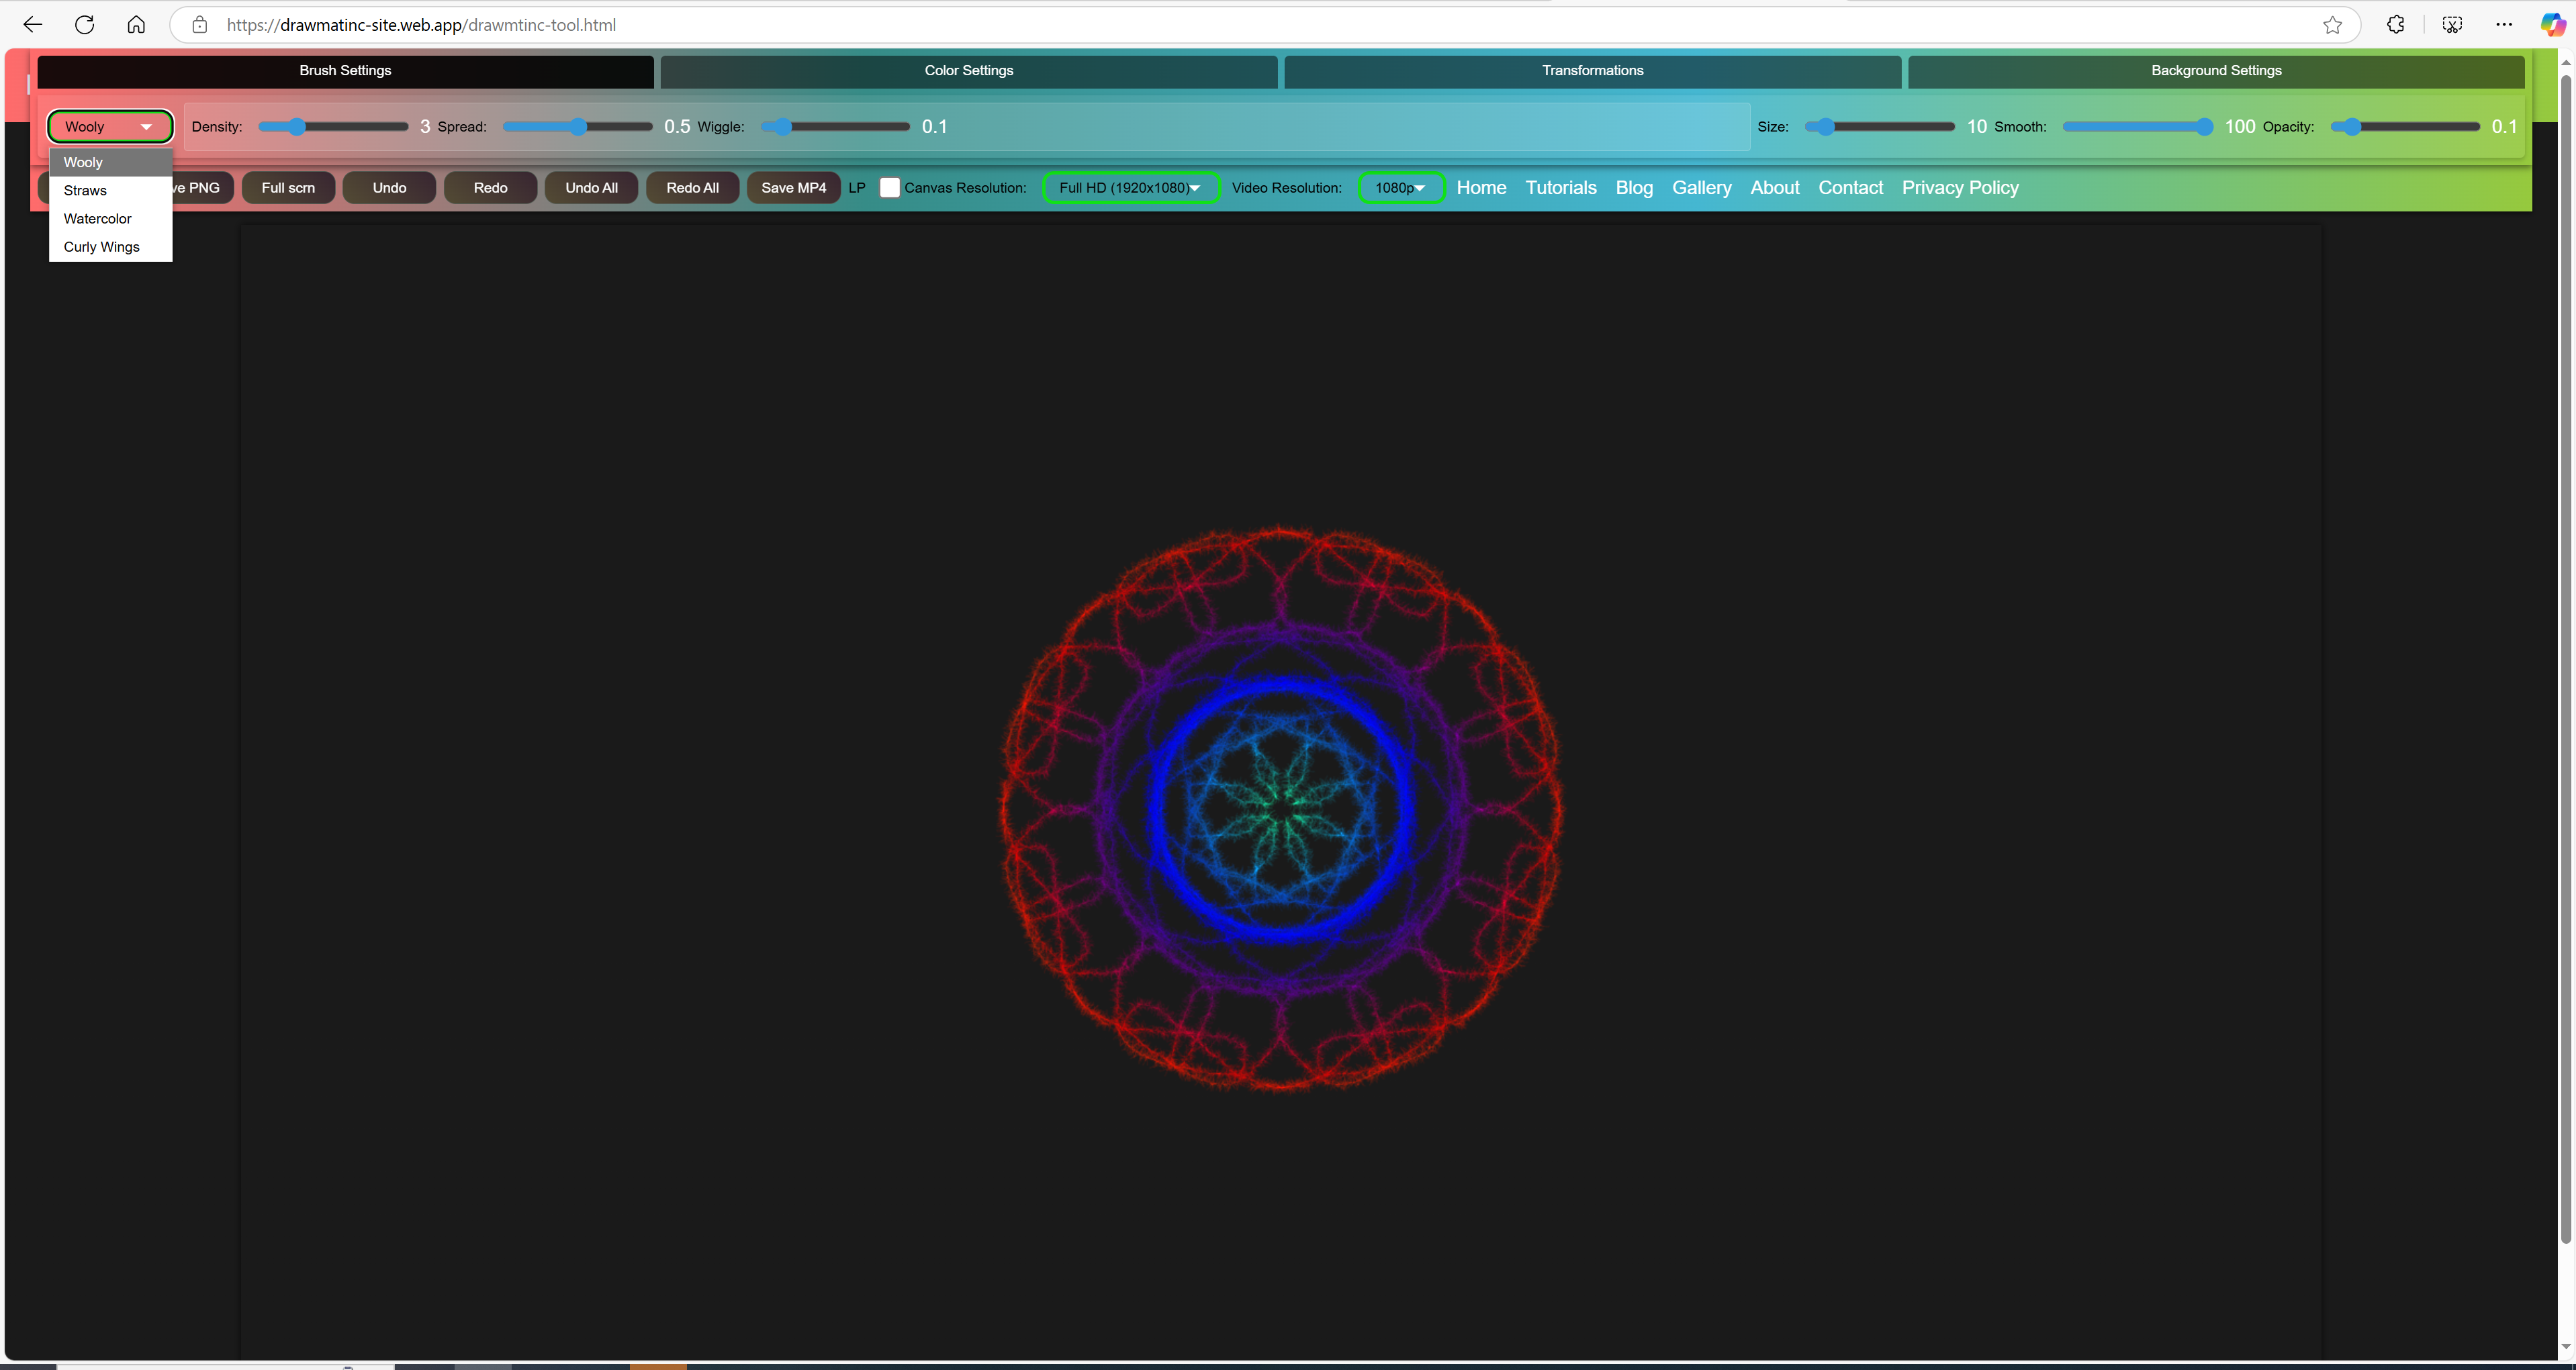2576x1370 pixels.
Task: Open the Gallery link
Action: (x=1701, y=188)
